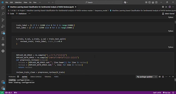
Task: Open the Python extension view icon
Action: point(3,51)
